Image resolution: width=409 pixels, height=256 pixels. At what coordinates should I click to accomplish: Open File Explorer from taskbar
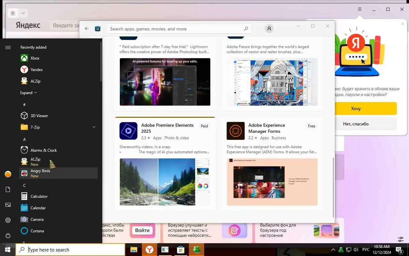tap(134, 250)
